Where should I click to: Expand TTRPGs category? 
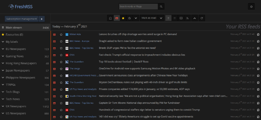pos(3,85)
